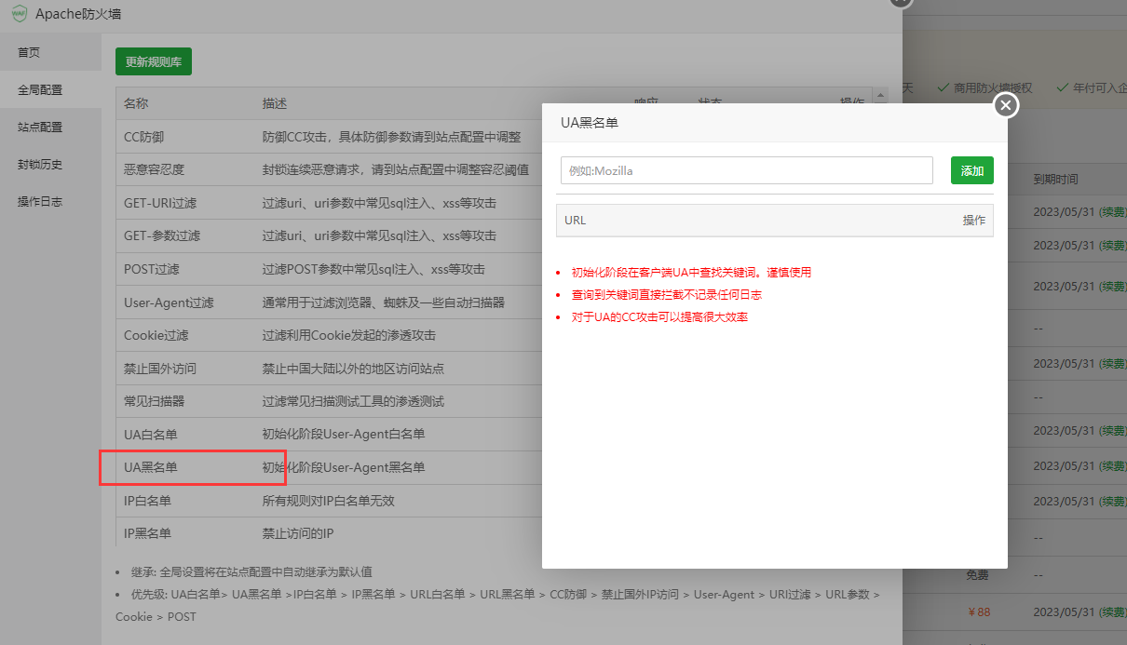Focus the 例如:Mozilla input field

747,170
